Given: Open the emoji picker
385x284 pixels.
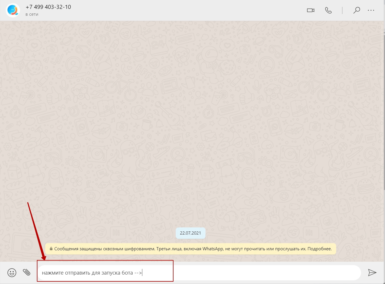Looking at the screenshot, I should (12, 273).
